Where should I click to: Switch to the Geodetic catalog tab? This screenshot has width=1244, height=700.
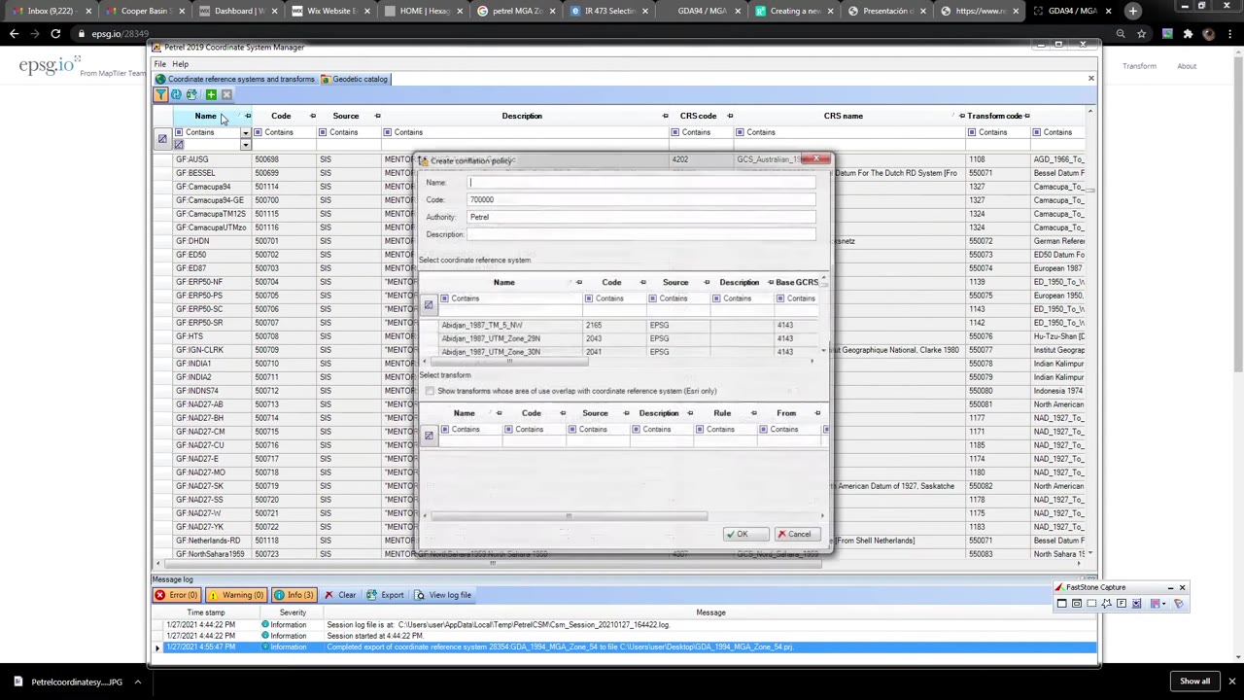coord(360,79)
